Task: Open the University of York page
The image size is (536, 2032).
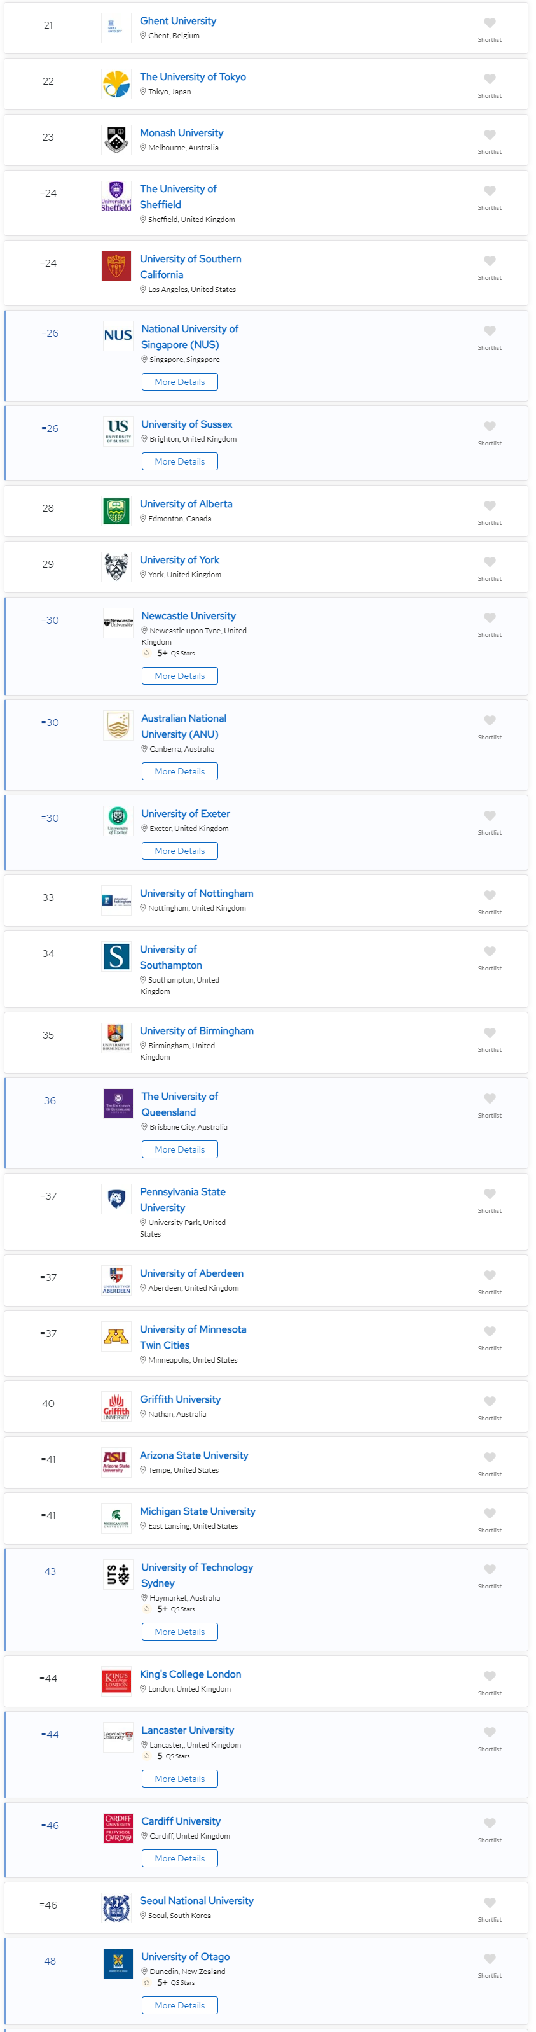Action: pos(179,559)
